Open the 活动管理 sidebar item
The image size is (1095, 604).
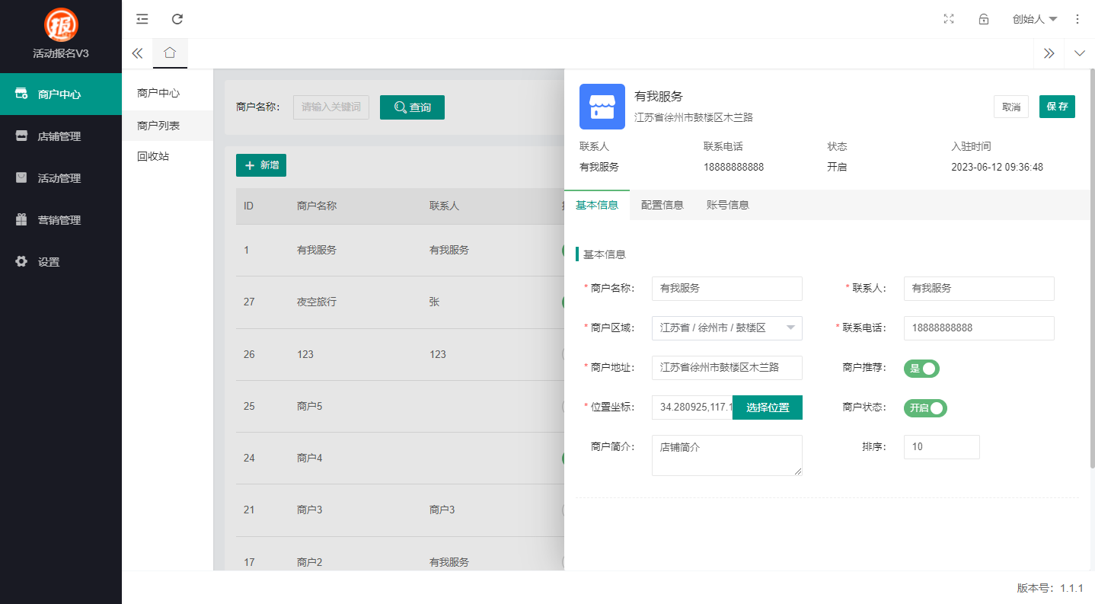click(x=47, y=177)
